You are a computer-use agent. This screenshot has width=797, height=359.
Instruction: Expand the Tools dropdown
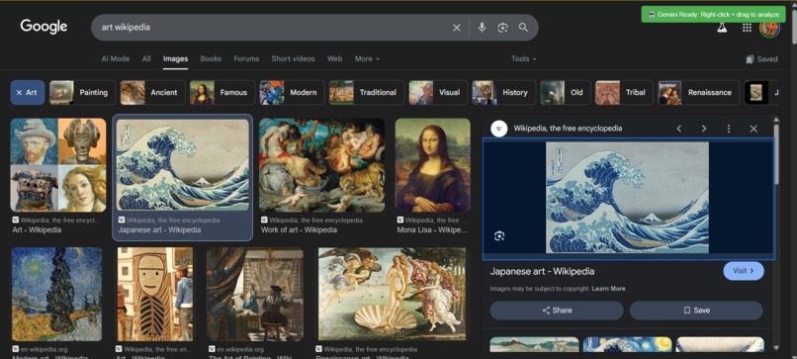point(523,59)
